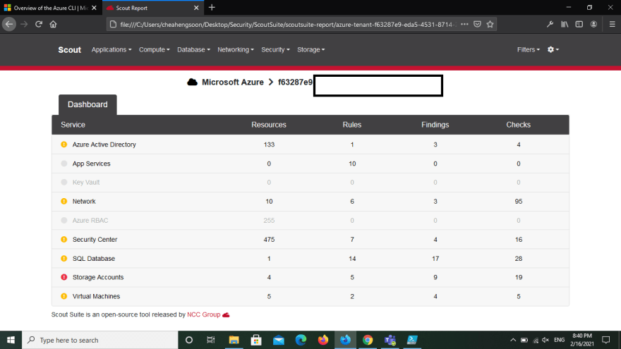Reload the Scout Report page
This screenshot has width=621, height=349.
coord(38,24)
